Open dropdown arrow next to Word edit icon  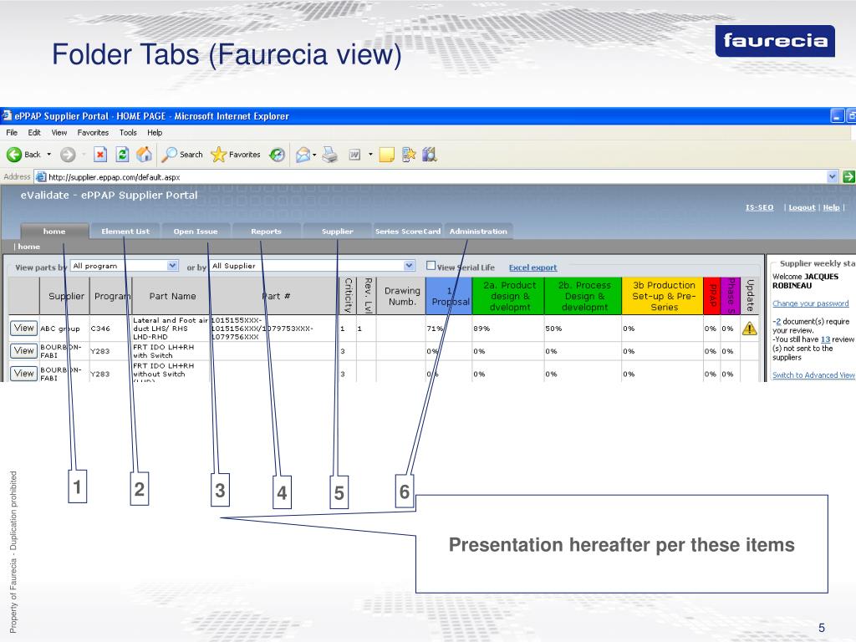pos(370,155)
